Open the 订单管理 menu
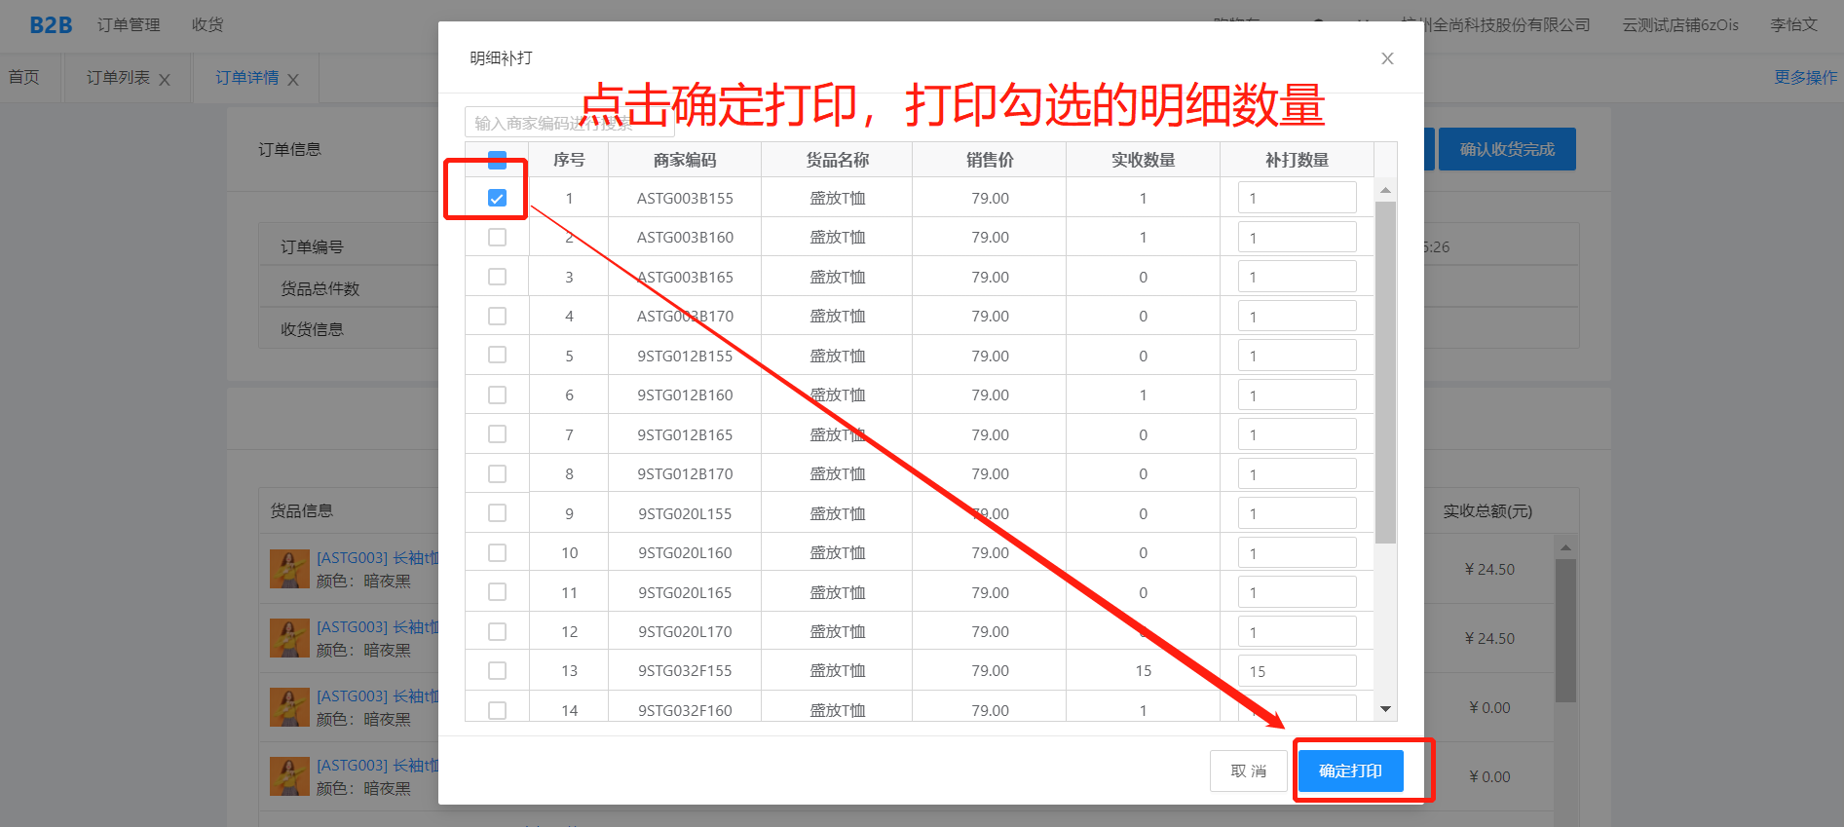This screenshot has height=827, width=1844. (129, 24)
